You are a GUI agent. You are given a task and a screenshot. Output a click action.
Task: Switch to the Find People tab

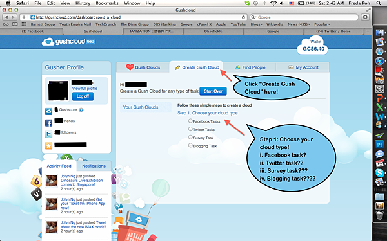coord(250,67)
